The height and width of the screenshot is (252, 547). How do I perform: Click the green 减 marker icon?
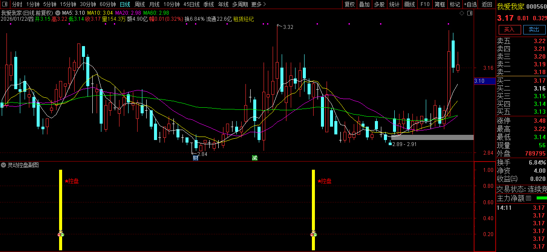(x=255, y=158)
